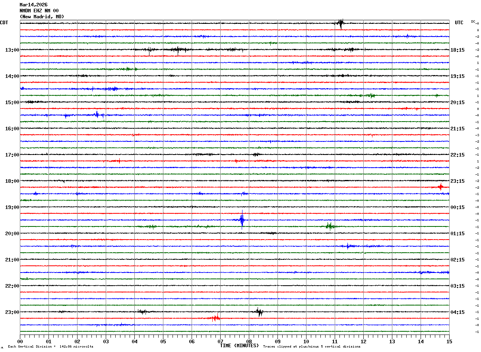Click the minute 15 axis tick label
The height and width of the screenshot is (352, 481).
pos(449,341)
